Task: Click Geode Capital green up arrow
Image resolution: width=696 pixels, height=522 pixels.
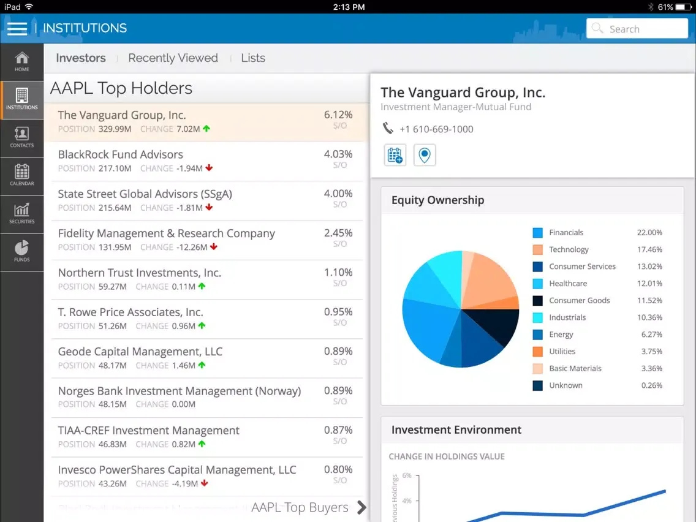Action: (x=202, y=365)
